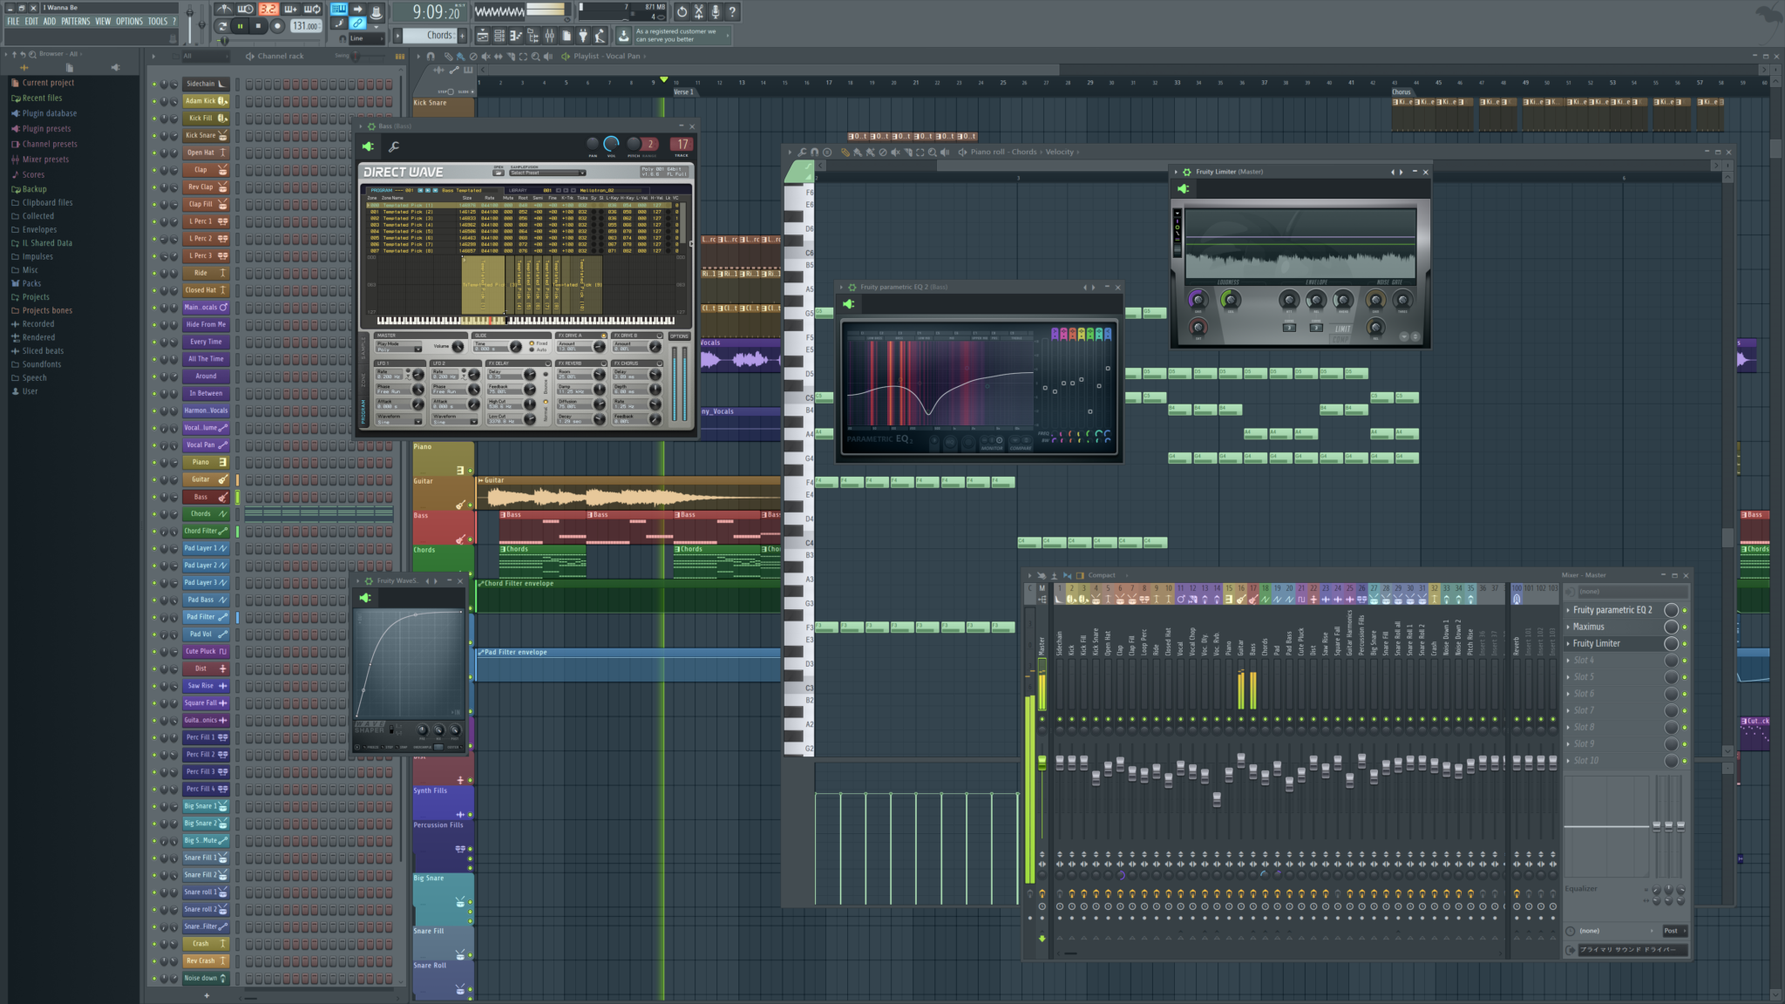Click the microphone recording icon in the toolbar

(715, 11)
